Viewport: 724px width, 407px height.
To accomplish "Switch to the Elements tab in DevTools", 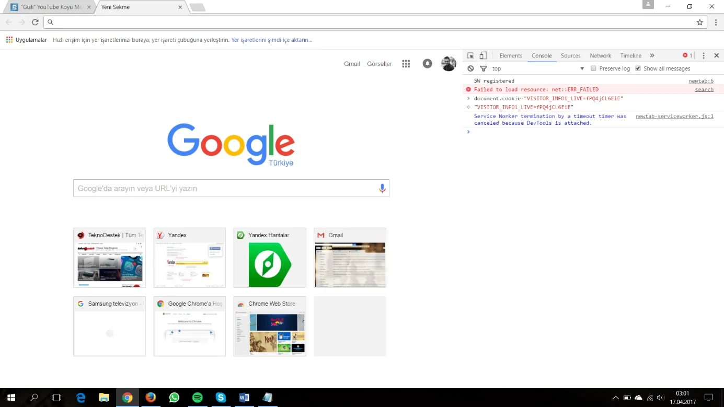I will (511, 55).
